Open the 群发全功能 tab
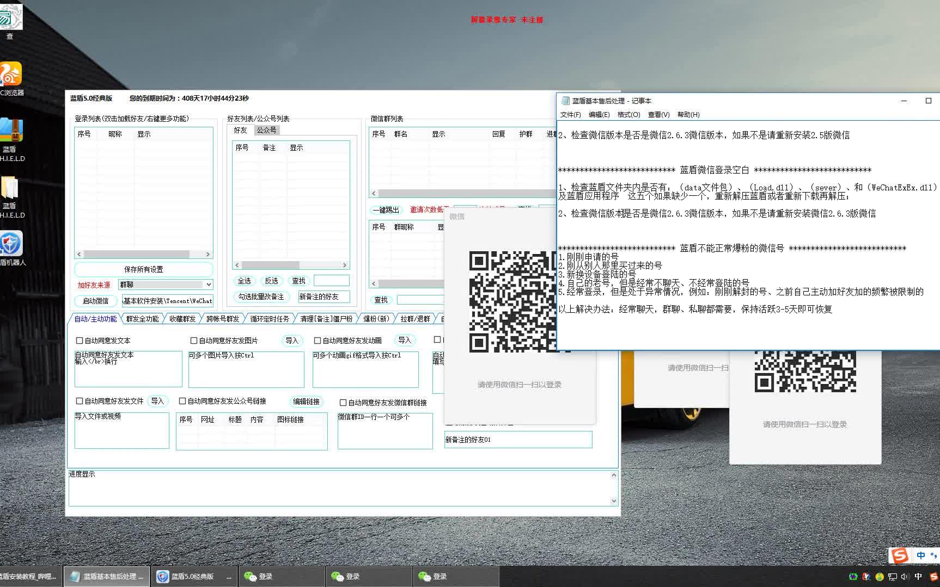 coord(142,319)
